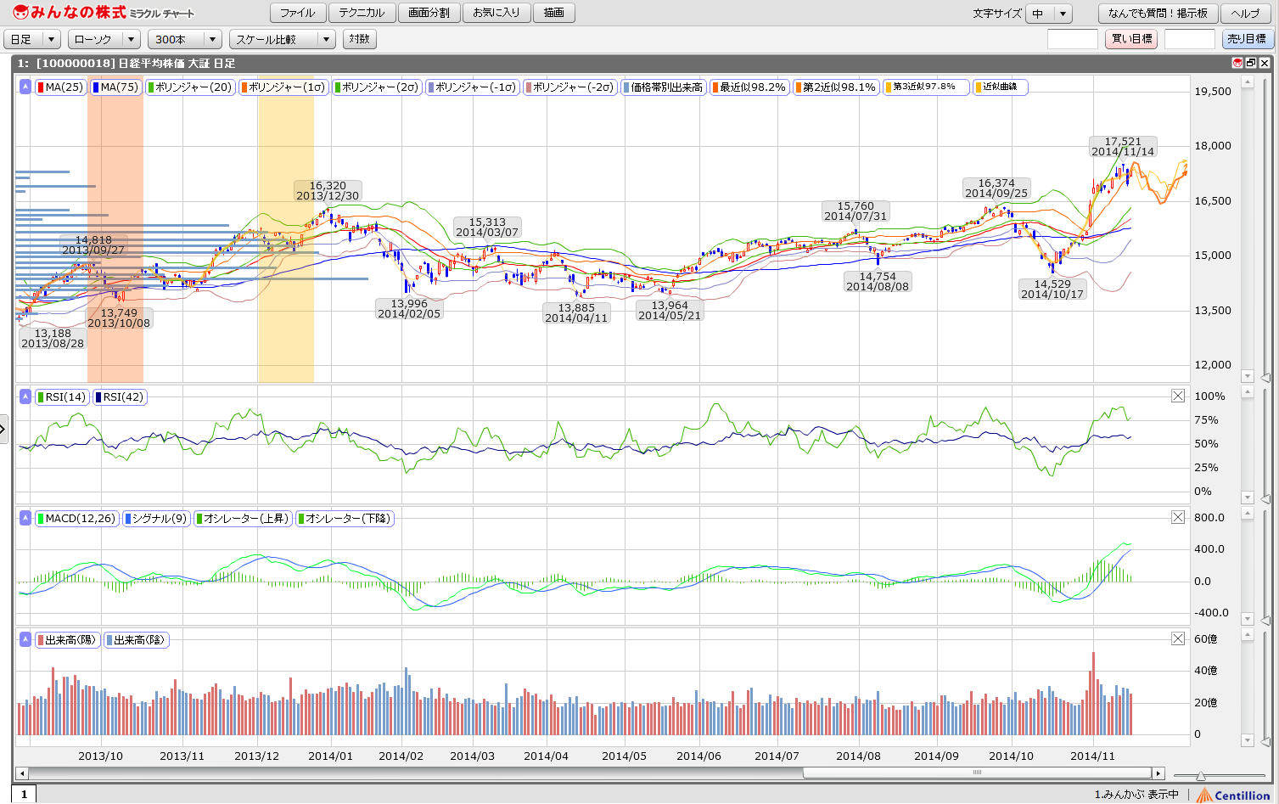Toggle the 価格帯別出来高 overlay
This screenshot has height=804, width=1279.
pos(664,87)
